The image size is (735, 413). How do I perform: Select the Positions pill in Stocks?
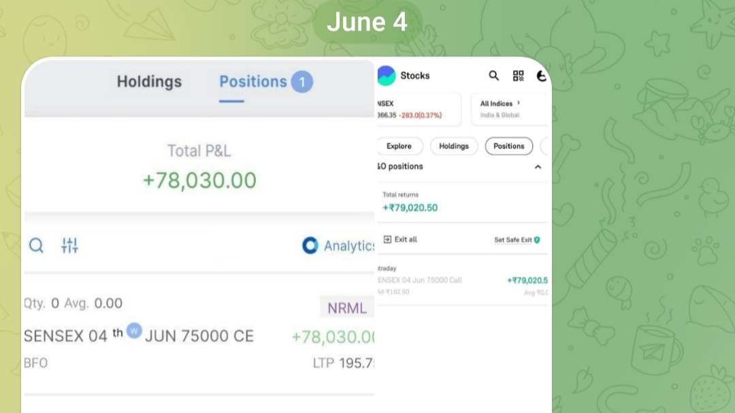point(508,146)
